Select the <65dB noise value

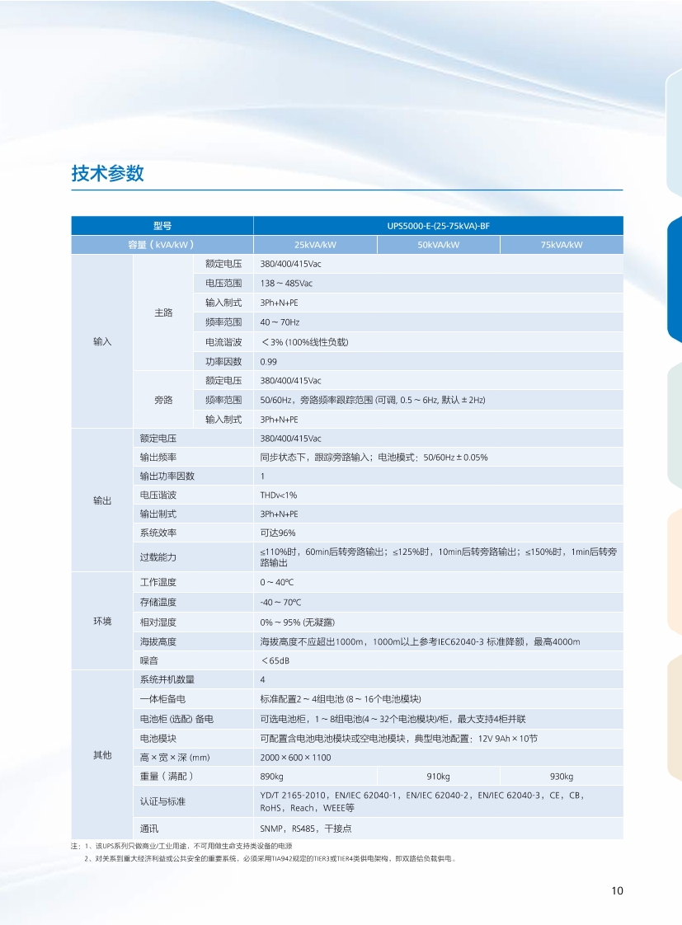click(x=275, y=660)
